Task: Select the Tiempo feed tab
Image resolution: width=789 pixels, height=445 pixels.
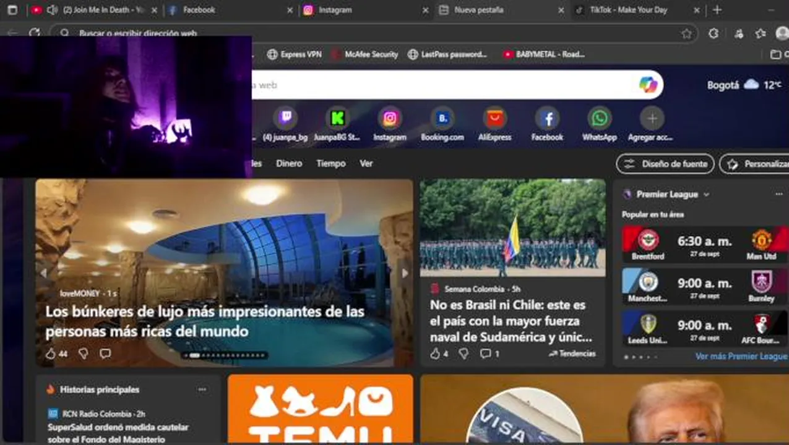Action: pyautogui.click(x=331, y=163)
